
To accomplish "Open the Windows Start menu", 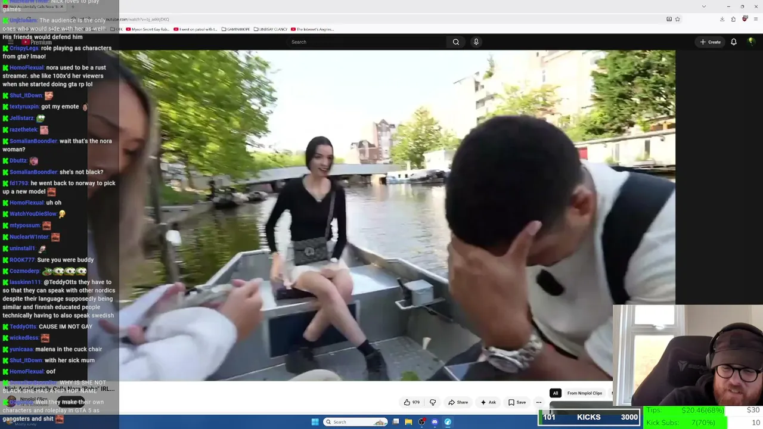I will (x=315, y=422).
